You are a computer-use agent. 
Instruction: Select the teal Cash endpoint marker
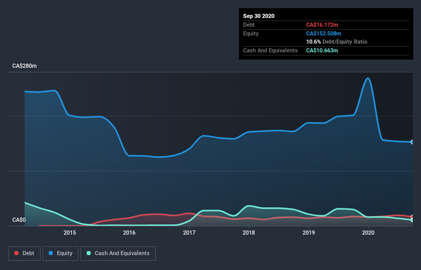(412, 220)
